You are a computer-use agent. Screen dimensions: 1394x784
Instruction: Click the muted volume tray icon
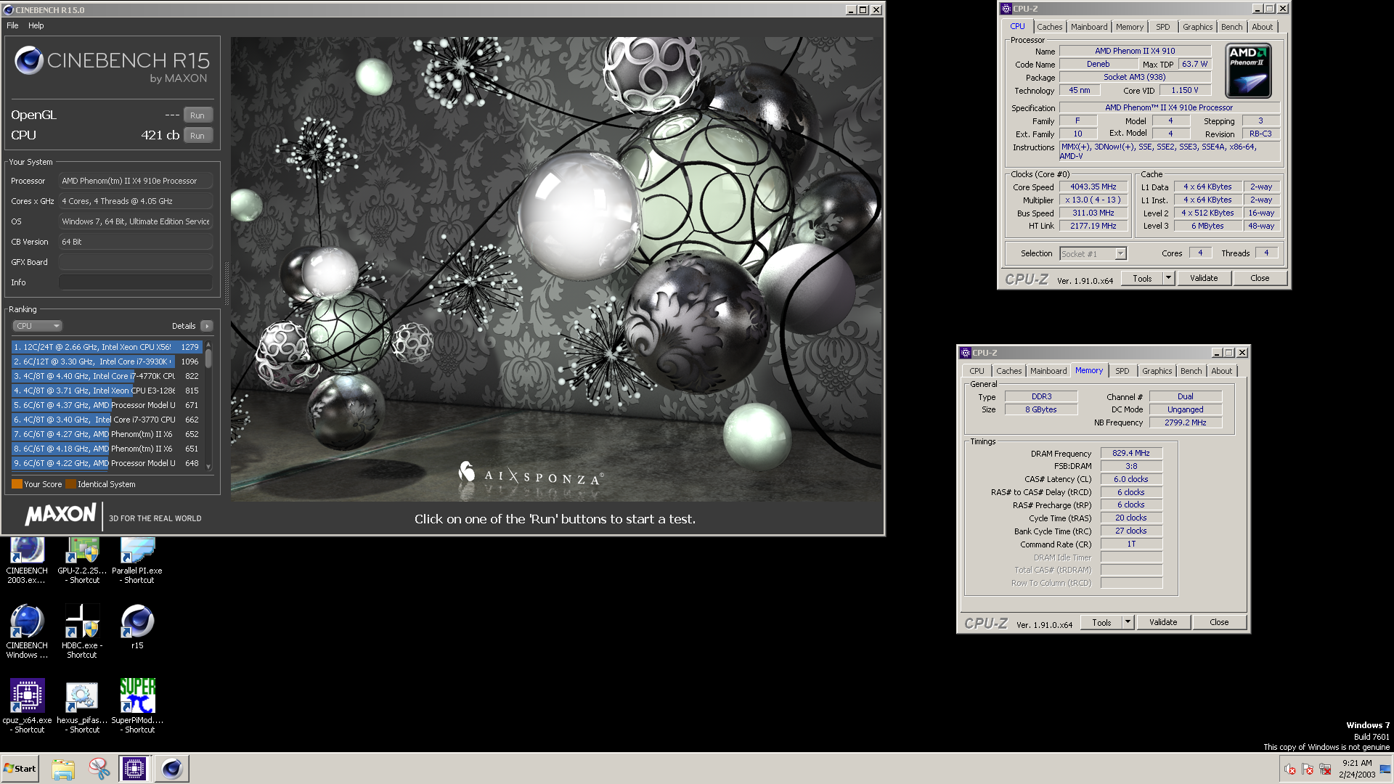tap(1290, 769)
